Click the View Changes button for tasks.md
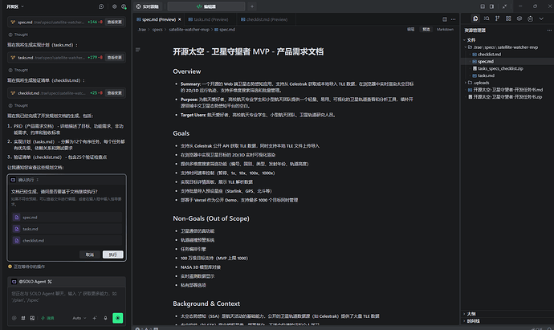Image resolution: width=554 pixels, height=330 pixels. click(x=115, y=57)
